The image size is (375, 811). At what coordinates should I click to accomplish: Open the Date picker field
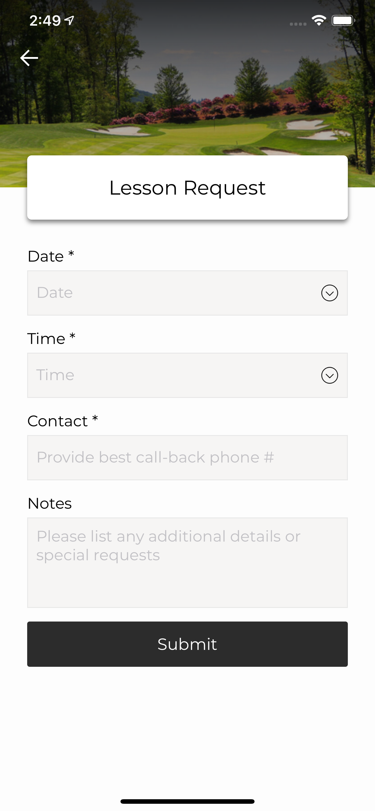pyautogui.click(x=187, y=293)
